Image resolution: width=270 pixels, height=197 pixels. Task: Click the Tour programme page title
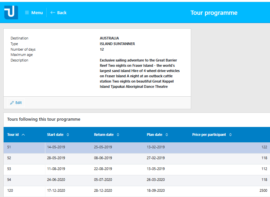tap(214, 13)
